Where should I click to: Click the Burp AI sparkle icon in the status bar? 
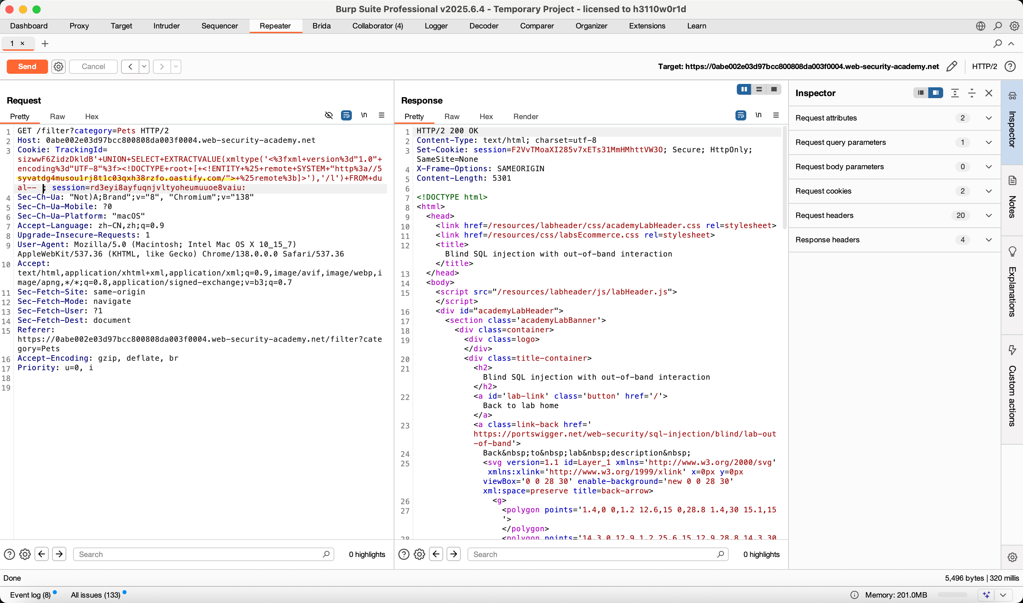pos(987,595)
